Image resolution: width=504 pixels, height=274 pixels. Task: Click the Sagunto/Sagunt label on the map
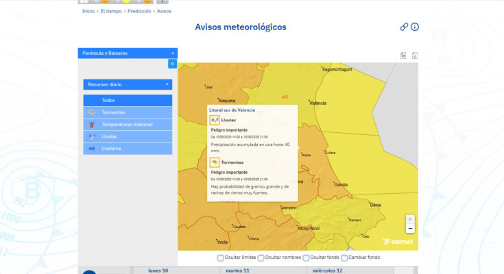pos(337,69)
